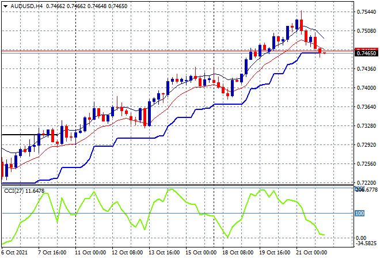This screenshot has height=259, width=380.
Task: Click time axis label 6 Oct 2021
Action: (15, 253)
